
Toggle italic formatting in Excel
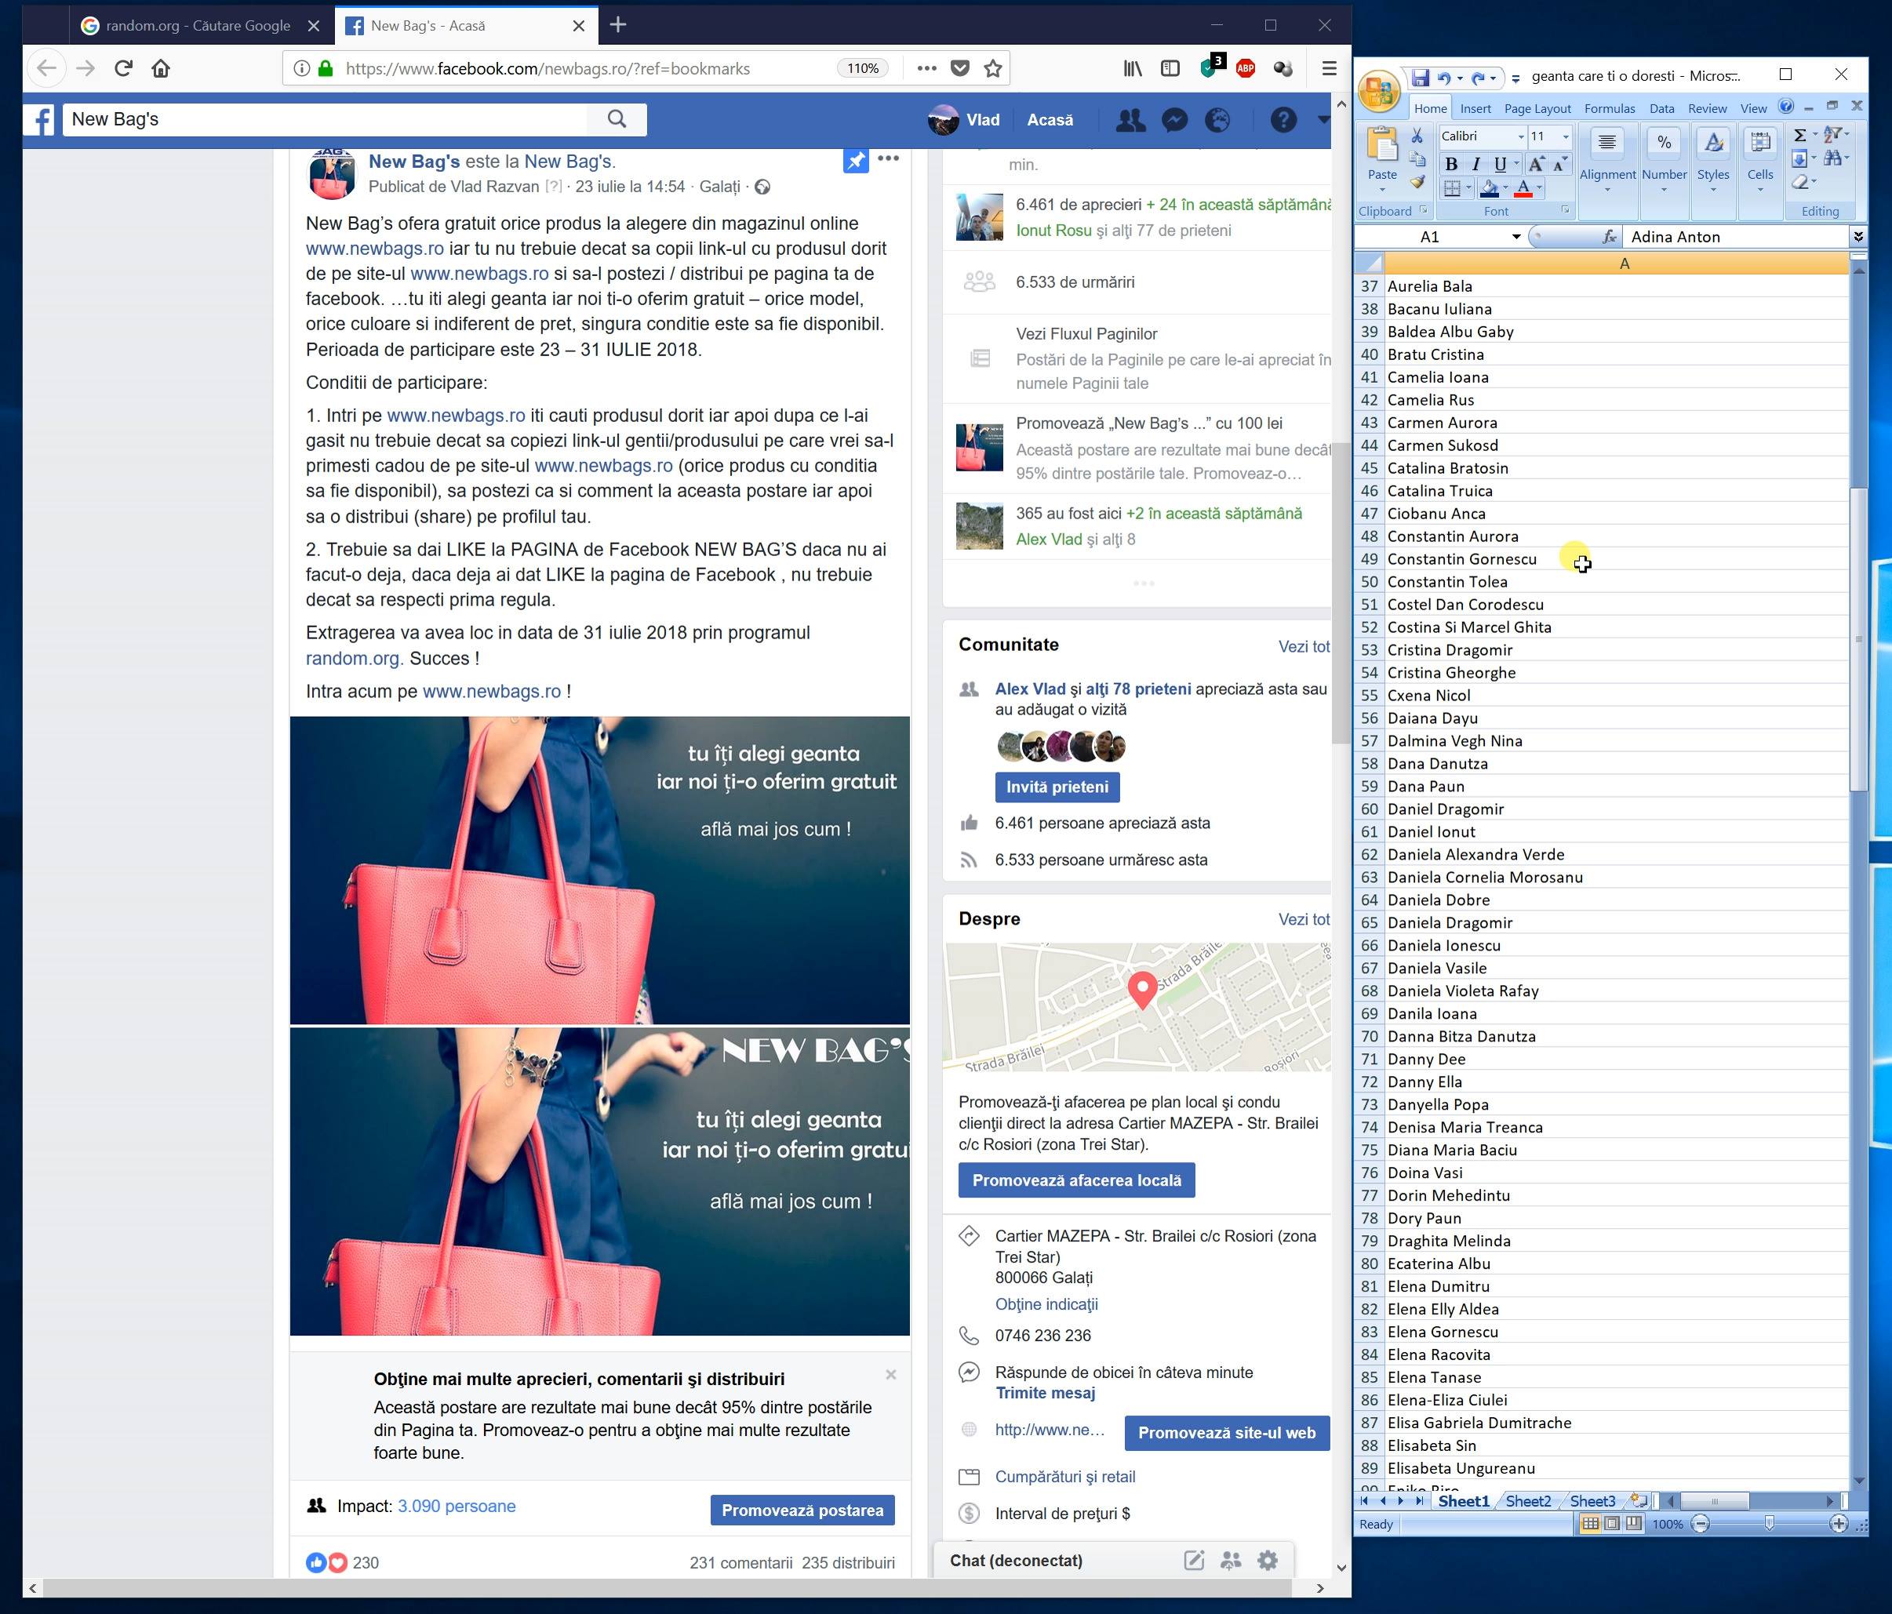pyautogui.click(x=1475, y=165)
